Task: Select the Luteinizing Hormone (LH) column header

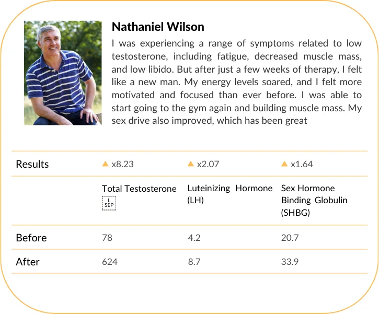Action: 230,194
